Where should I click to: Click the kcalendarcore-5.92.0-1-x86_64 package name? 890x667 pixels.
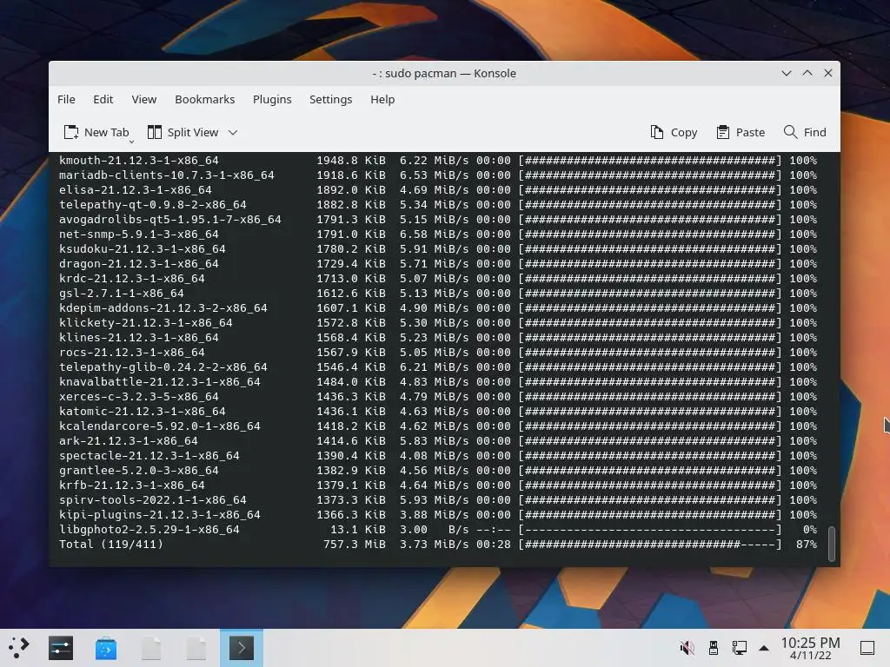pos(160,426)
